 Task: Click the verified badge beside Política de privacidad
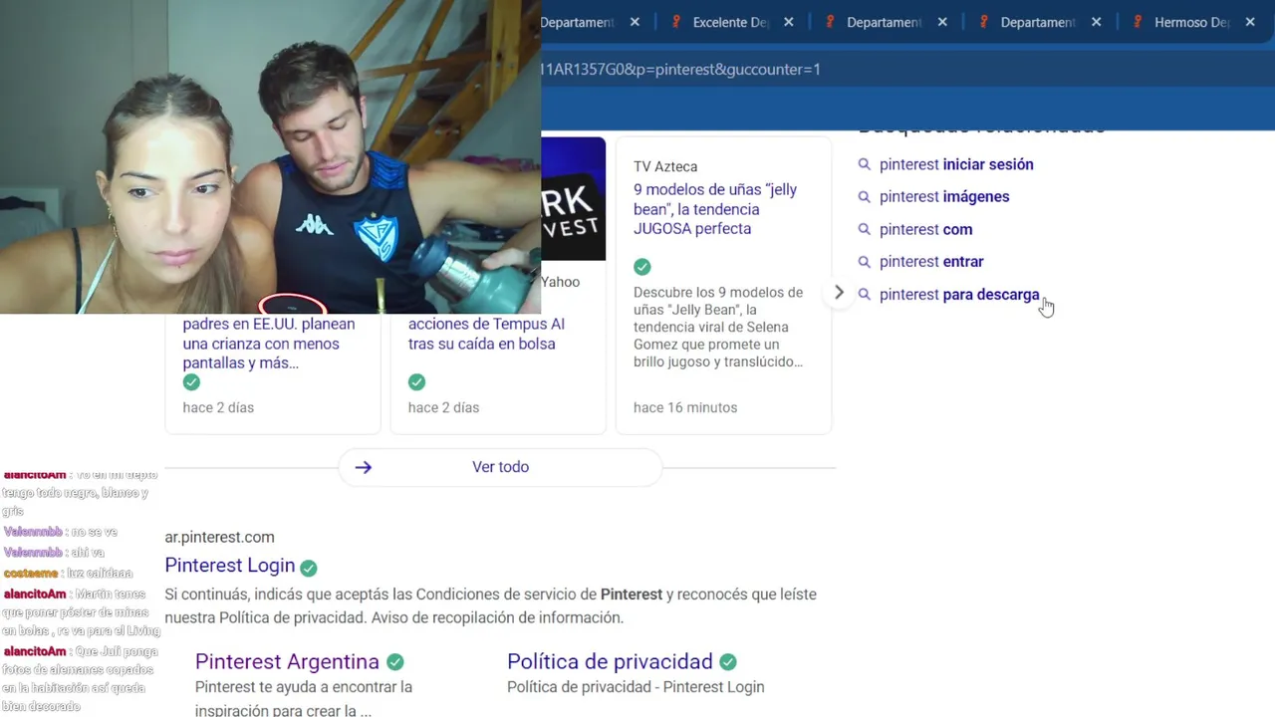tap(728, 662)
